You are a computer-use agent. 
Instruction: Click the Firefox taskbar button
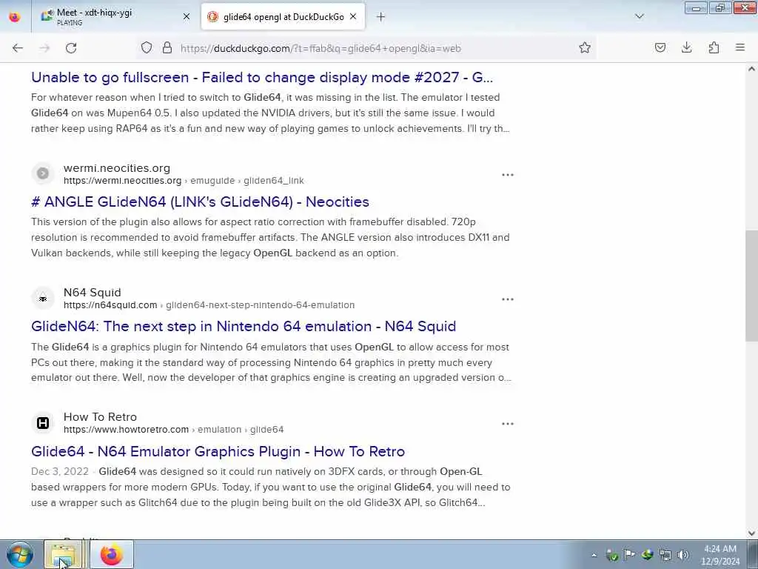[112, 554]
